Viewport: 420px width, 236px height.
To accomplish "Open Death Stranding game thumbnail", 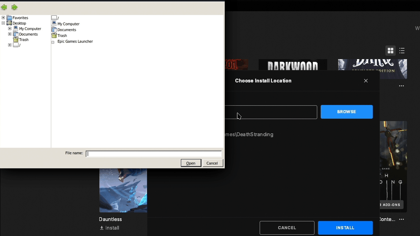I will (x=393, y=167).
